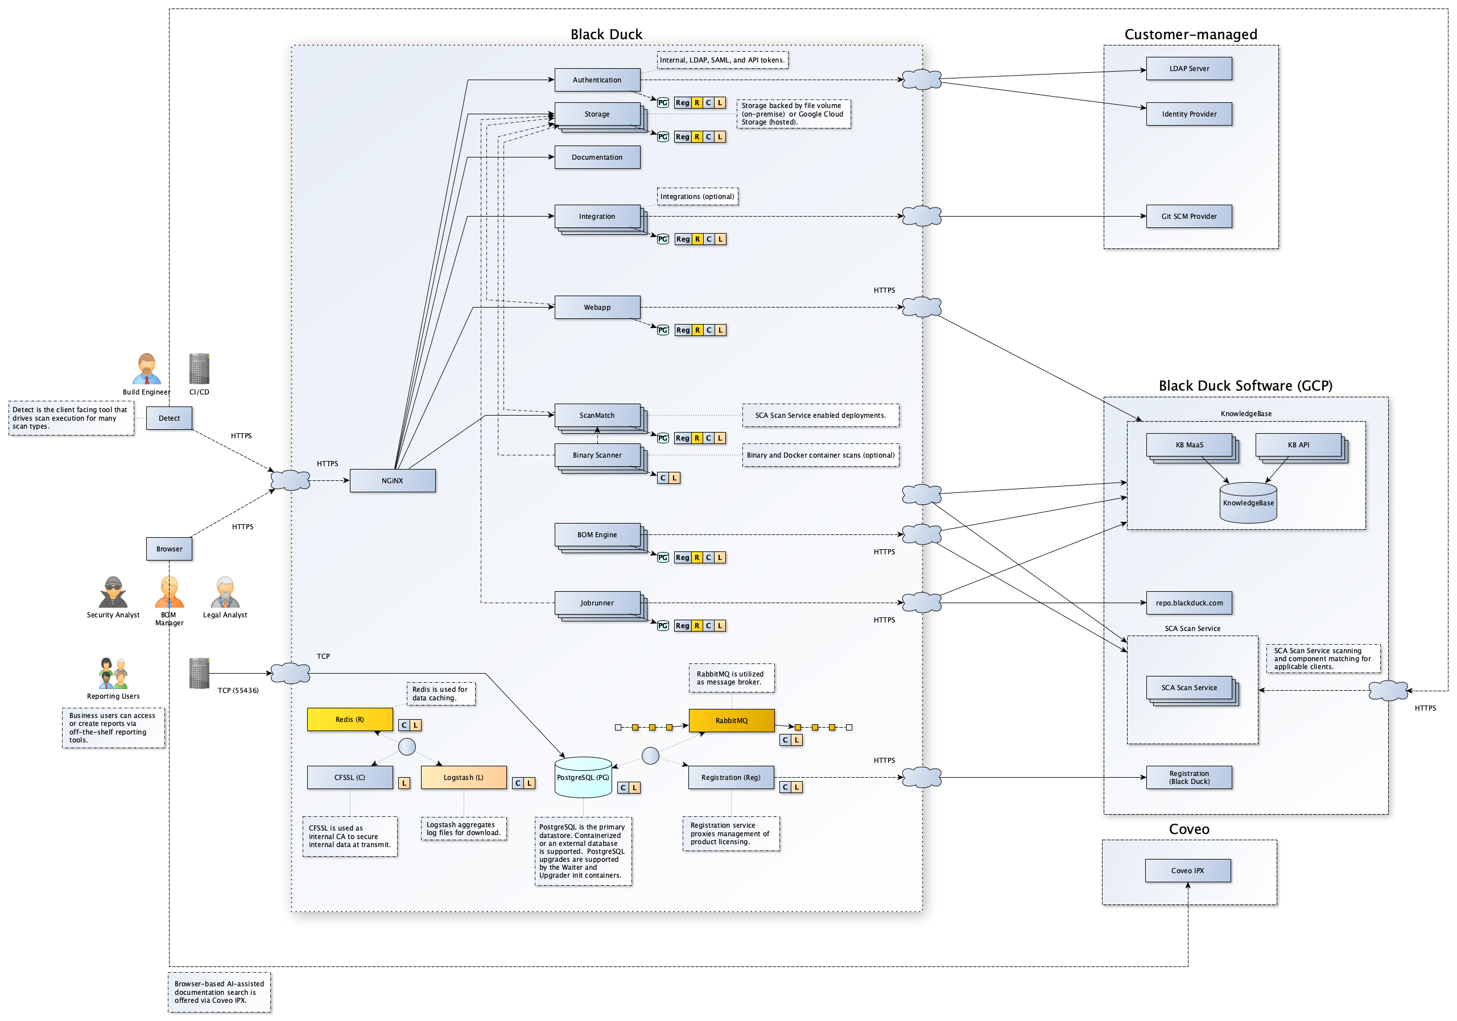Select the Coveo IPX node
Image resolution: width=1457 pixels, height=1021 pixels.
tap(1187, 870)
